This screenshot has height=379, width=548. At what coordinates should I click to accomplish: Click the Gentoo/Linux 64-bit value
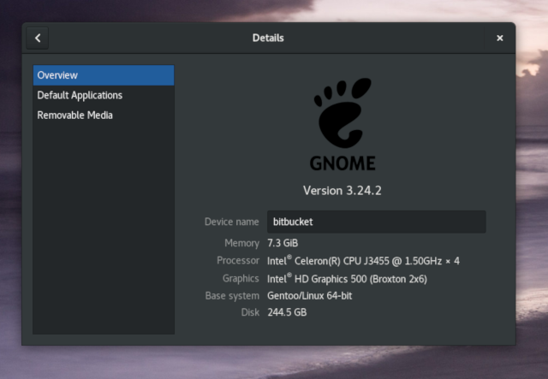pos(310,296)
